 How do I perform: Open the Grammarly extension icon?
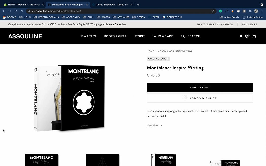[221, 11]
